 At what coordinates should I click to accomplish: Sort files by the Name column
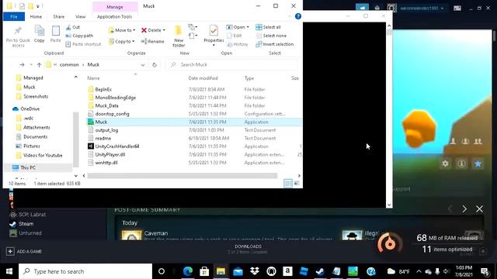(x=93, y=78)
